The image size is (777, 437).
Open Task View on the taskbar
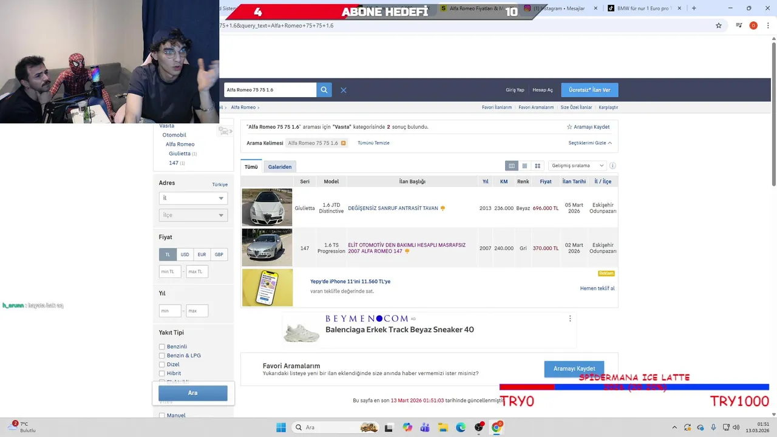(389, 427)
